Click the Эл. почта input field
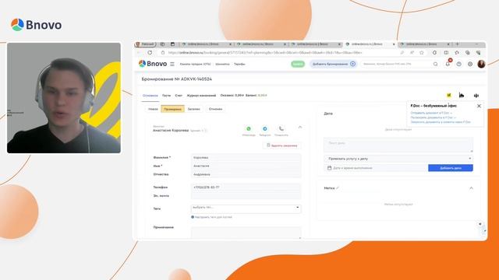 (x=246, y=195)
